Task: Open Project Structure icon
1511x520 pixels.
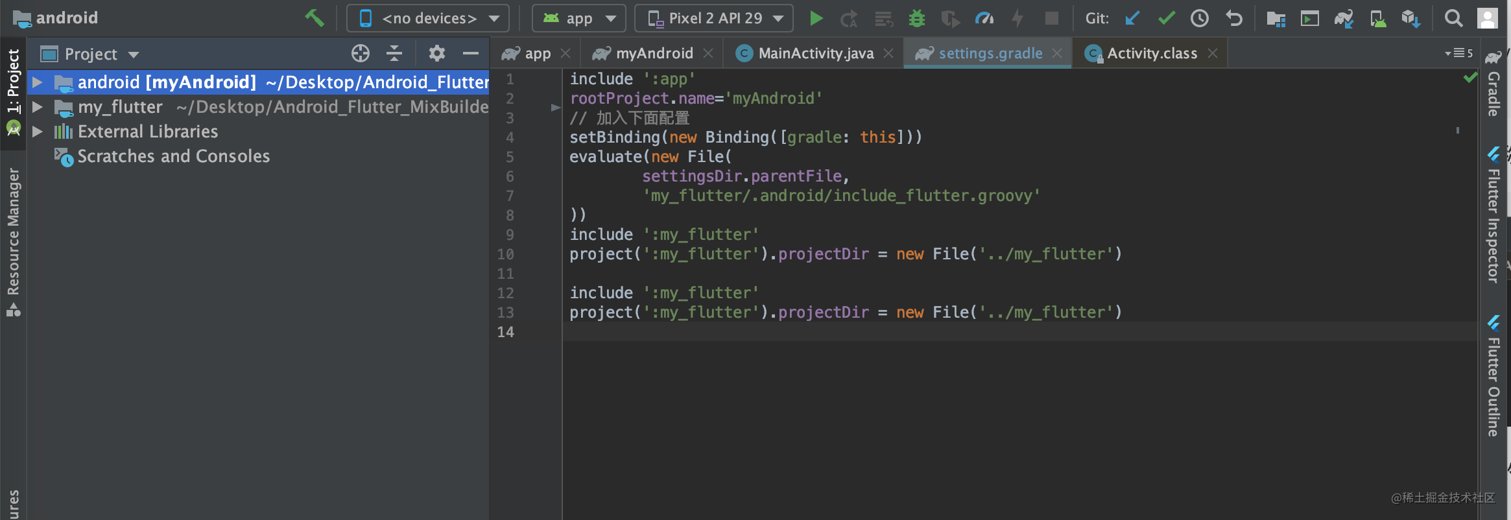Action: (1276, 19)
